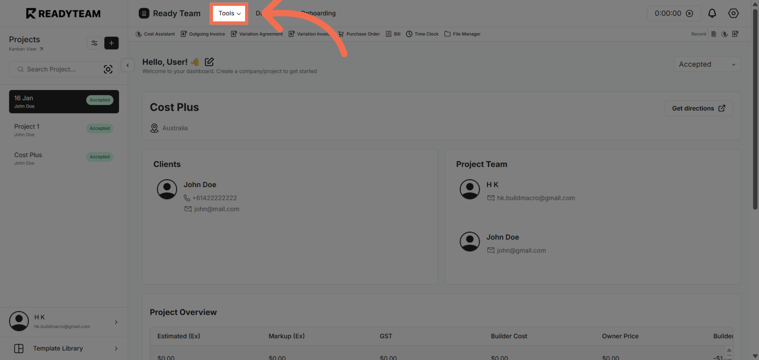Open settings via the gear icon
Image resolution: width=759 pixels, height=360 pixels.
click(x=733, y=13)
